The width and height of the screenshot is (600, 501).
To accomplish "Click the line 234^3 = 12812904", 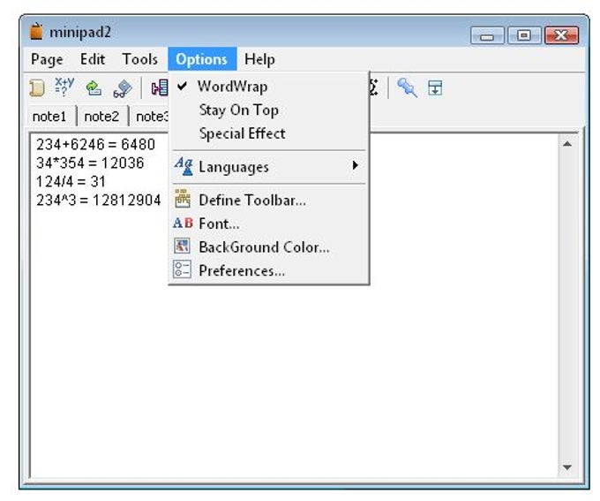I will [x=98, y=200].
